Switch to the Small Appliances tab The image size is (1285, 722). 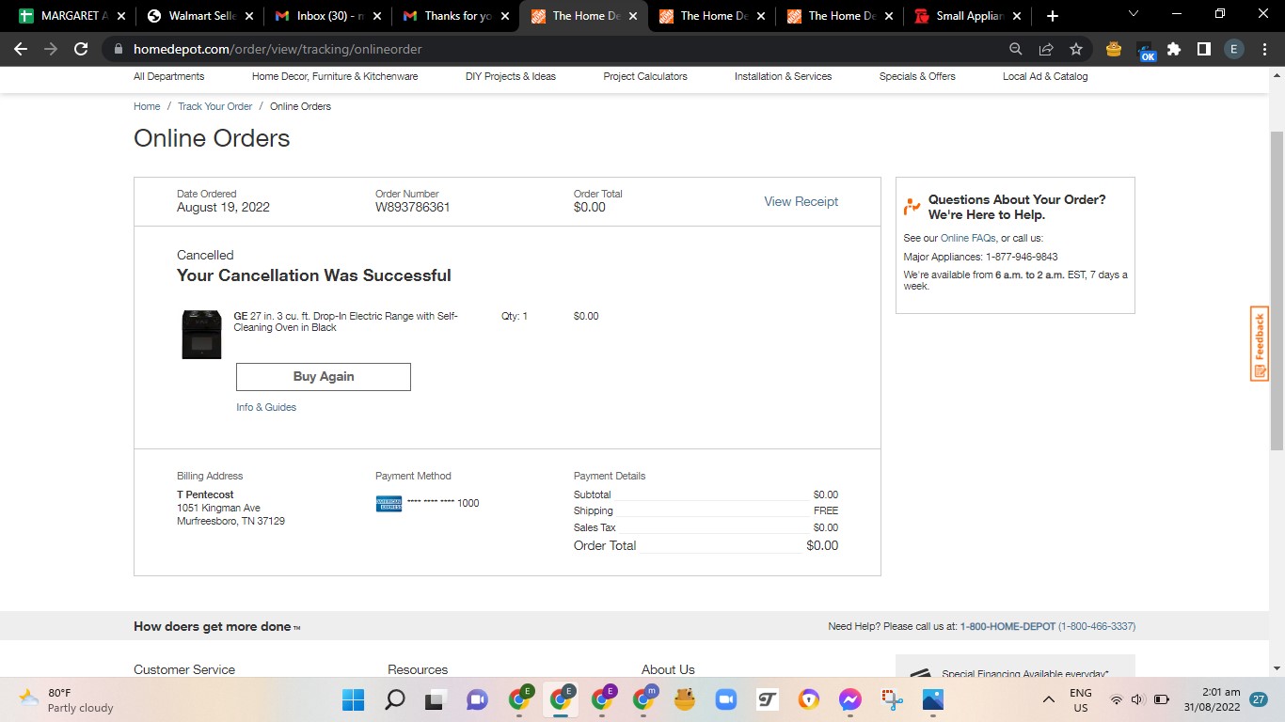965,16
